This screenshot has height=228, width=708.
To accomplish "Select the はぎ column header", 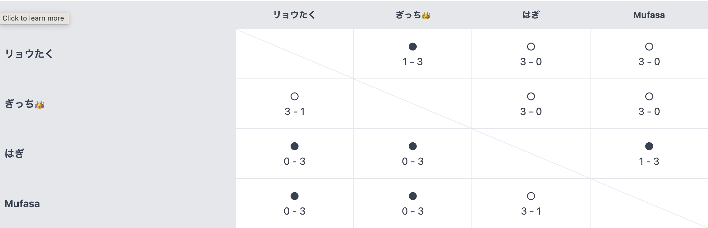I will coord(531,15).
